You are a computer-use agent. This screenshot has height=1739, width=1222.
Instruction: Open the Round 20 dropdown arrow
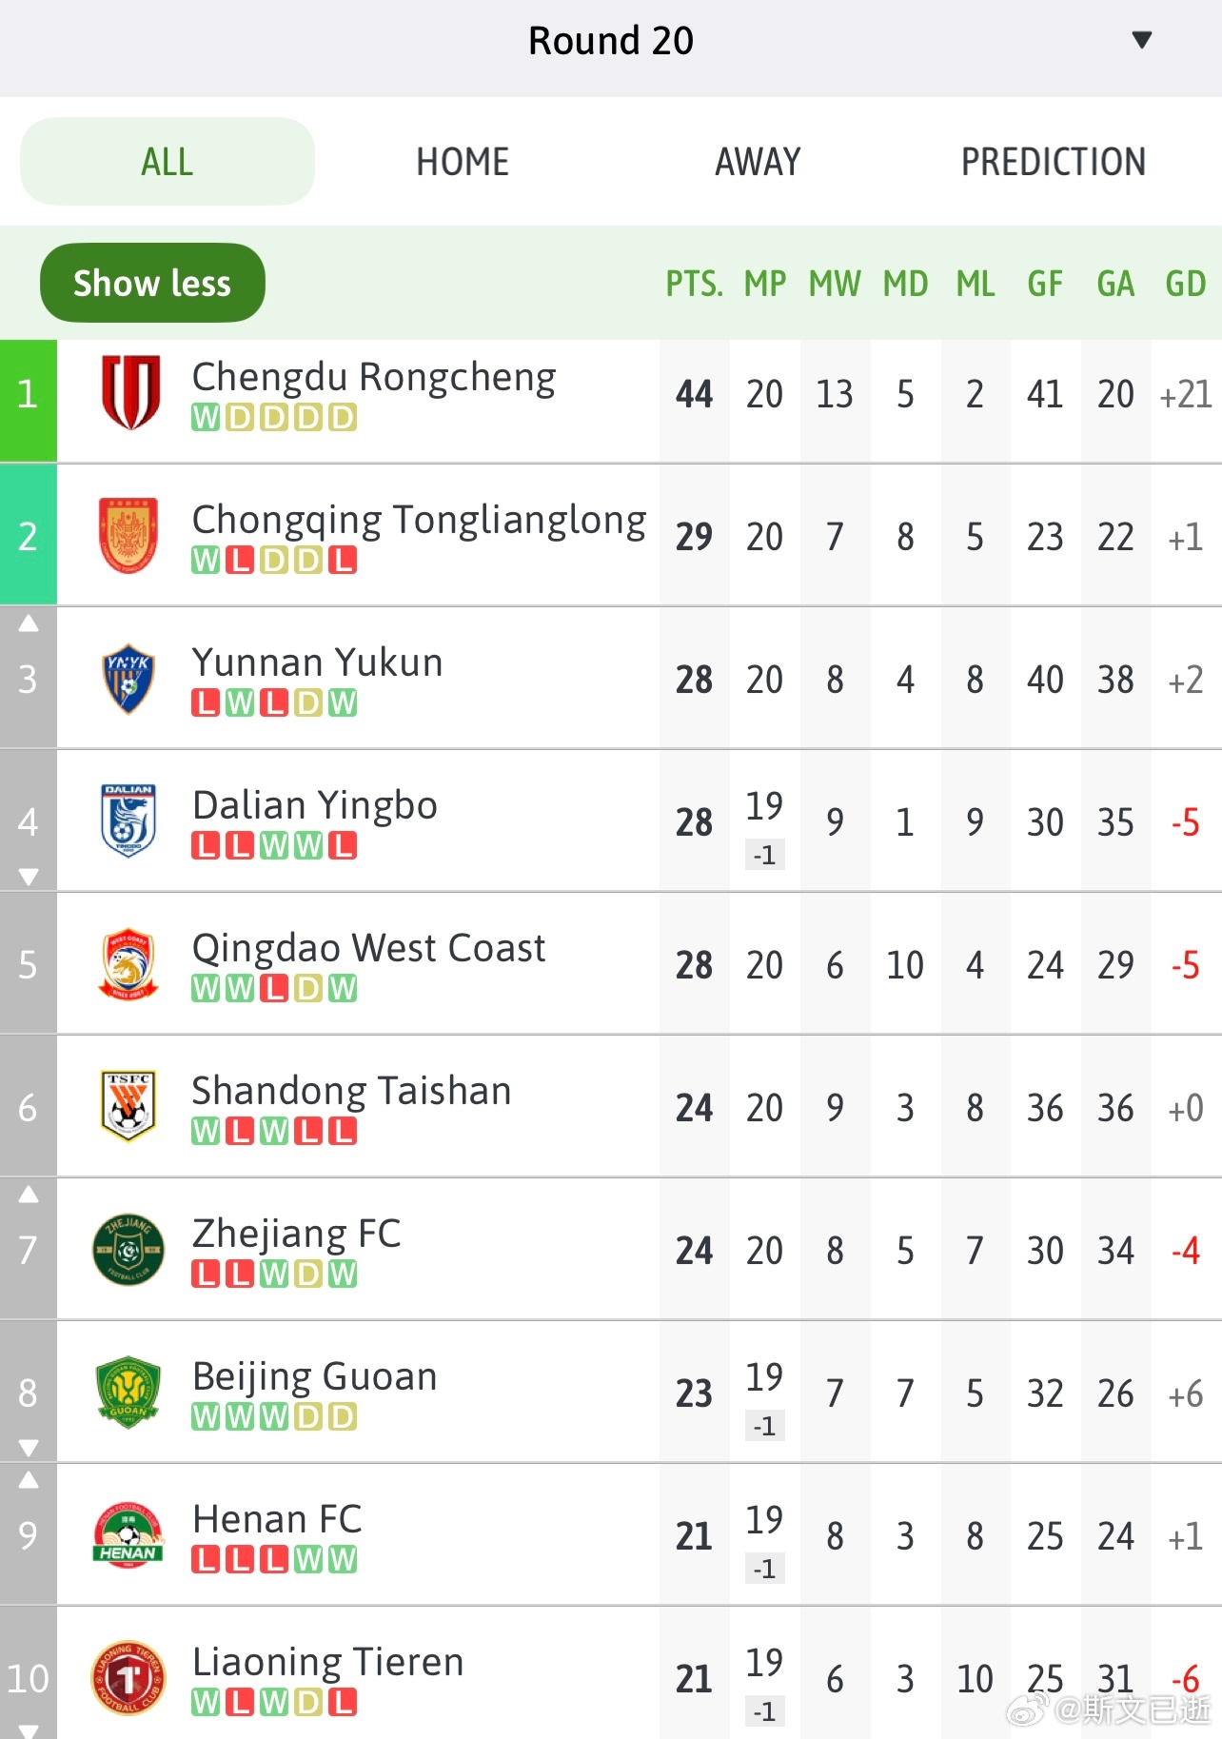[1142, 40]
